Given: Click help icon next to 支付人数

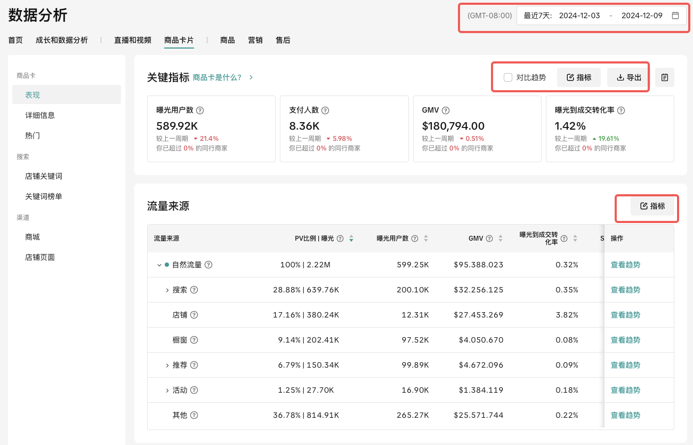Looking at the screenshot, I should pos(325,110).
